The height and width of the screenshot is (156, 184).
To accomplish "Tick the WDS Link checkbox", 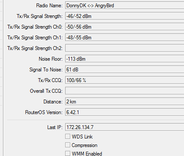I will [68, 136].
